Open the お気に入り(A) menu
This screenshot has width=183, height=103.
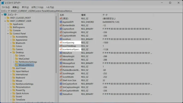(37, 7)
